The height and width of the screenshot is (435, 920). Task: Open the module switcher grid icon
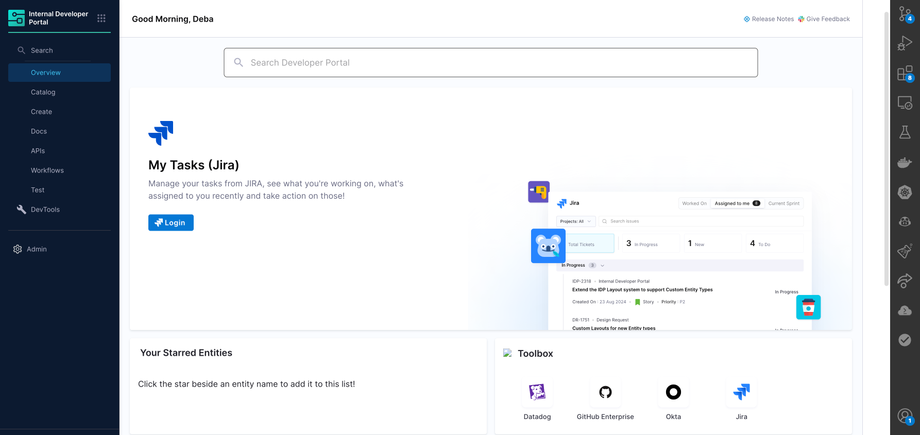click(101, 19)
